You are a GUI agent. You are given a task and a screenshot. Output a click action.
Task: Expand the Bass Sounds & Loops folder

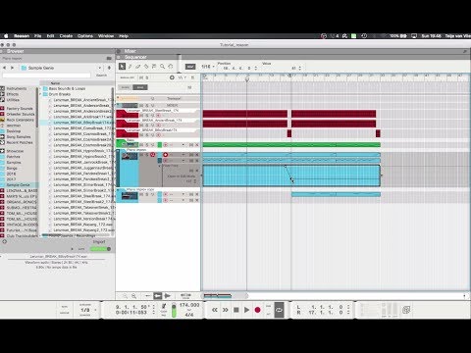[x=40, y=88]
